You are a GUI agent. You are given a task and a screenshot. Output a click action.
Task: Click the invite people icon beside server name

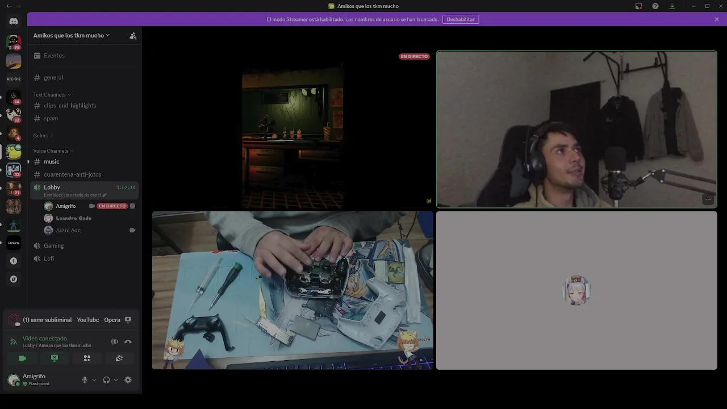coord(133,35)
